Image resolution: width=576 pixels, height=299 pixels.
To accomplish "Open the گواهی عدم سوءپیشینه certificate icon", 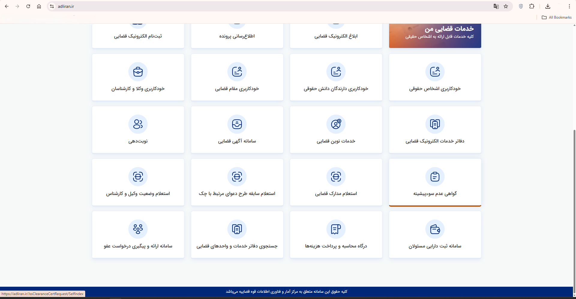I will coord(435,177).
